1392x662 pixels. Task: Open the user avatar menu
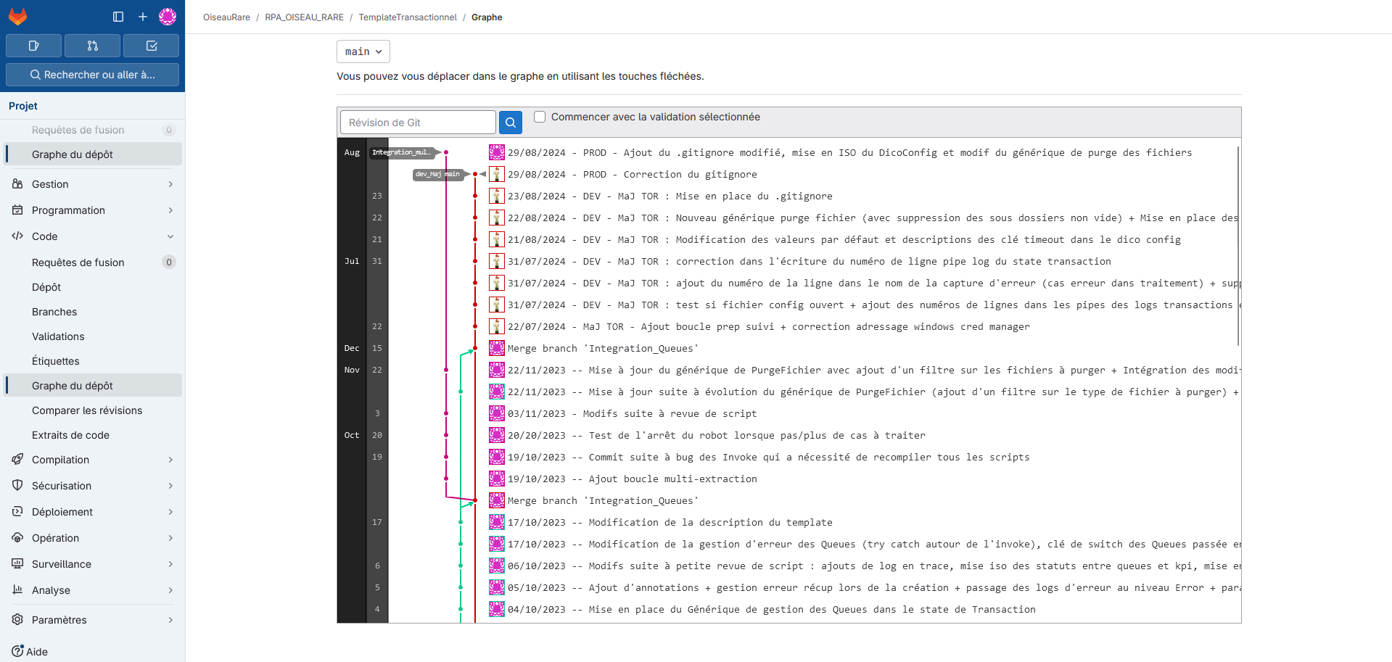click(168, 17)
